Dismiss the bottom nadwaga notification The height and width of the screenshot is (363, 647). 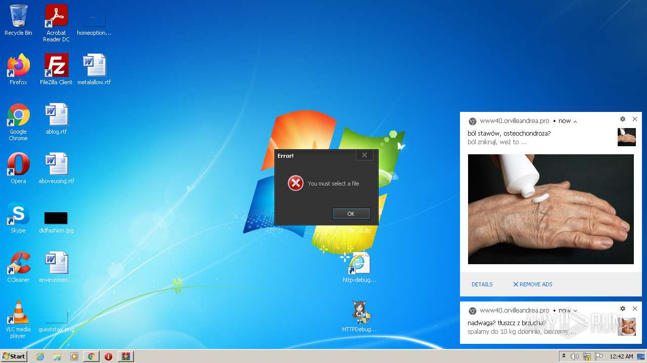click(x=635, y=309)
